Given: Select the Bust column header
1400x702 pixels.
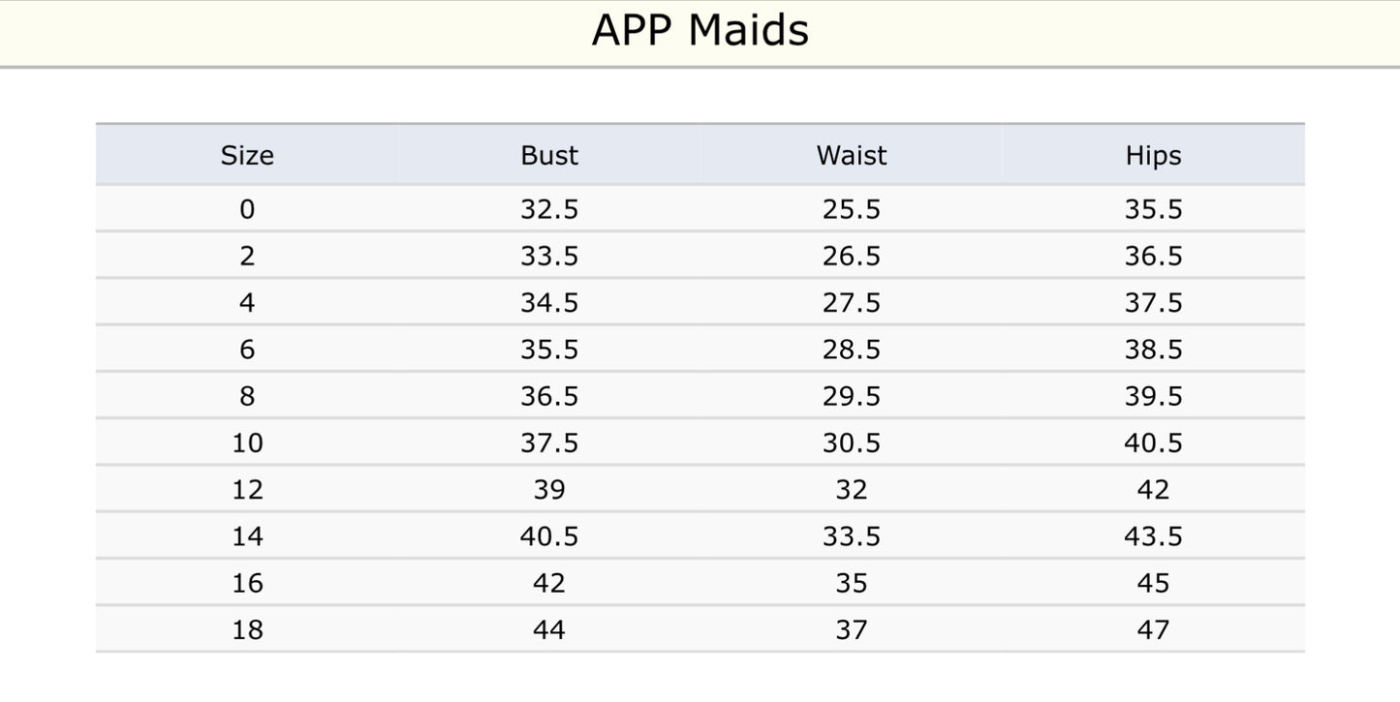Looking at the screenshot, I should (549, 156).
